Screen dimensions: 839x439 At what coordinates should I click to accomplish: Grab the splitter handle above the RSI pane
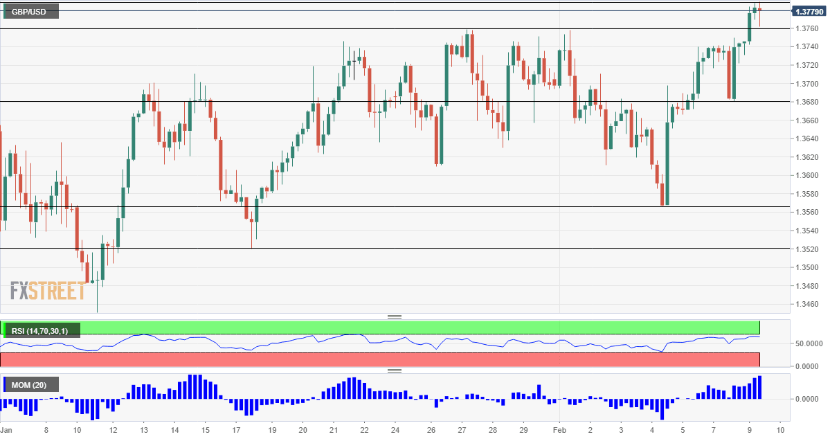click(395, 316)
